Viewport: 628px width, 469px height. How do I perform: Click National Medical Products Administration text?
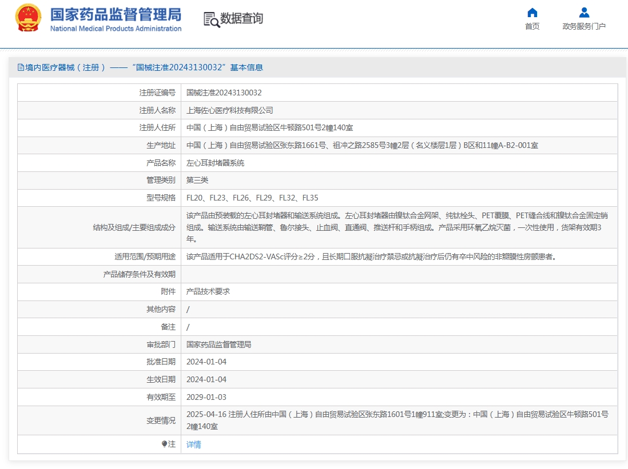coord(116,29)
